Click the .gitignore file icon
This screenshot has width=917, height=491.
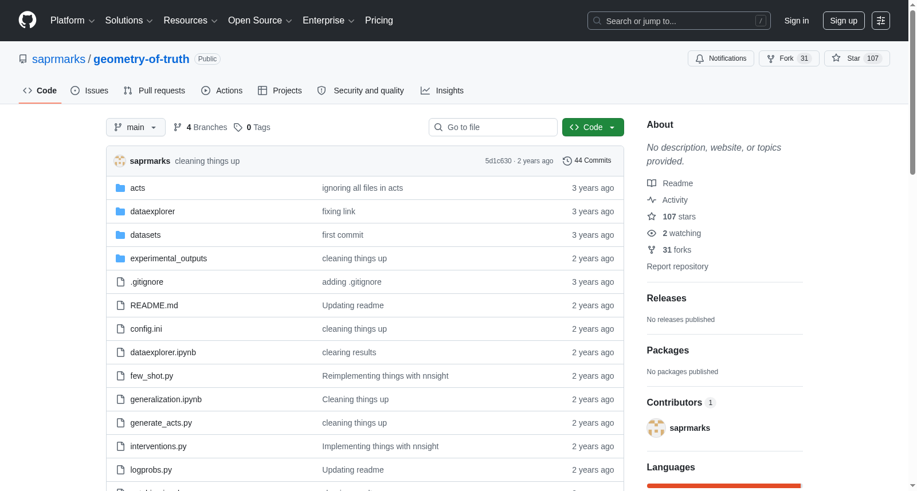click(x=120, y=282)
